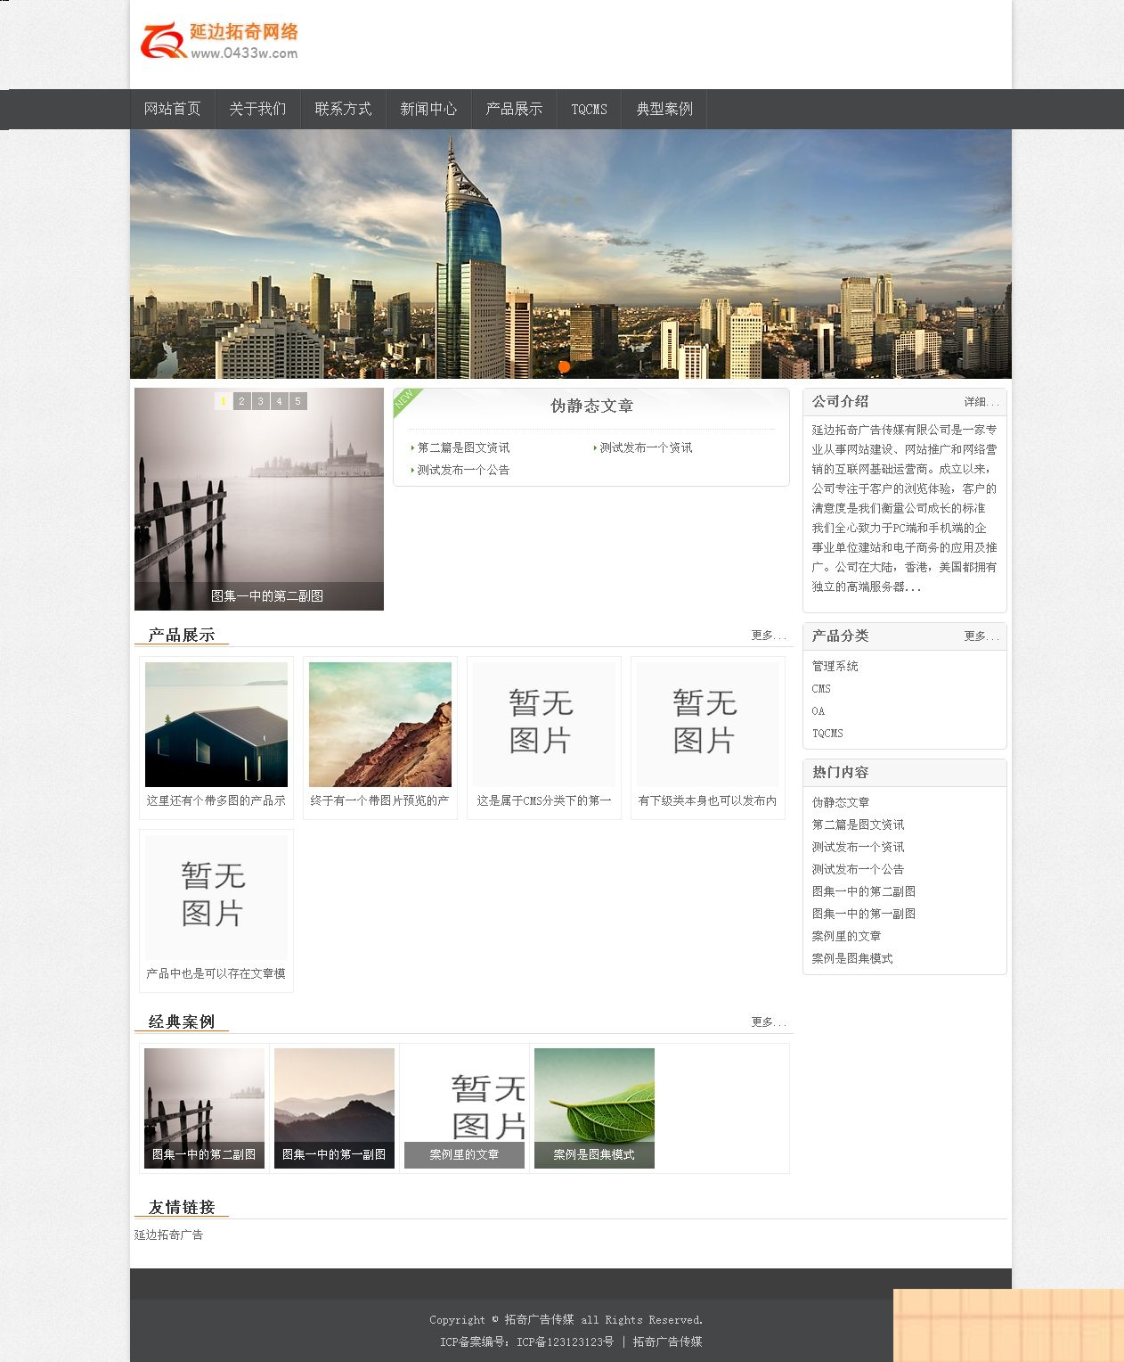Open the announcement 测试发布一个公告
1124x1362 pixels.
click(463, 470)
